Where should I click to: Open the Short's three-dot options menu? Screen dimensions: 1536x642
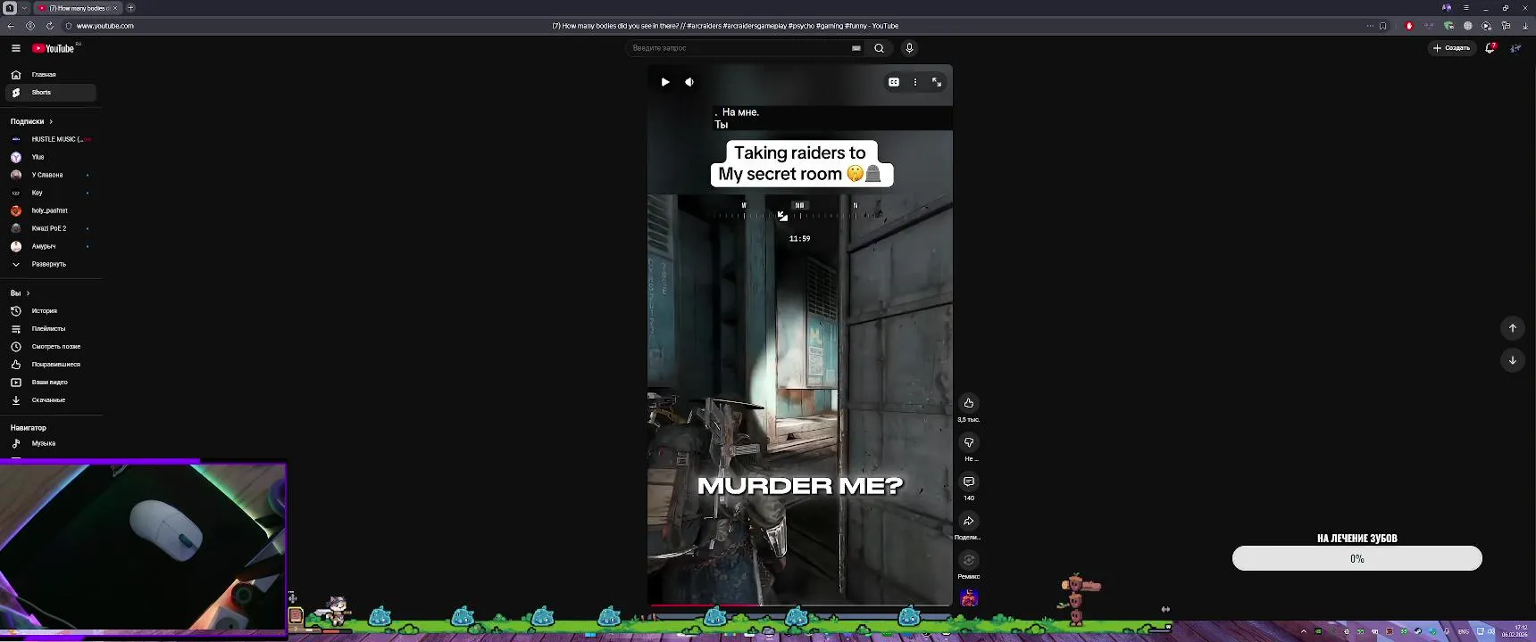tap(914, 82)
